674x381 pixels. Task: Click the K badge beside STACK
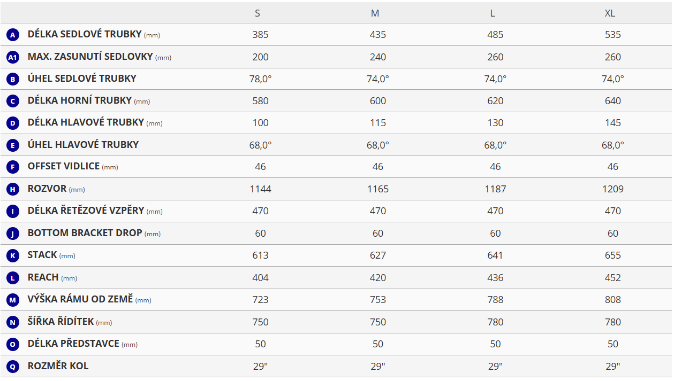13,255
